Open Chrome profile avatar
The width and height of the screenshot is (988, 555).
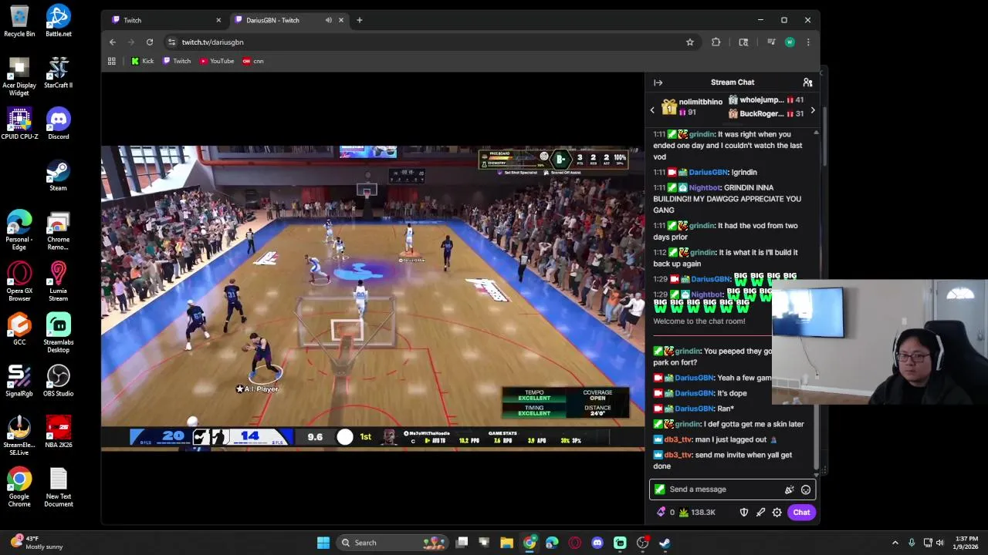[790, 42]
